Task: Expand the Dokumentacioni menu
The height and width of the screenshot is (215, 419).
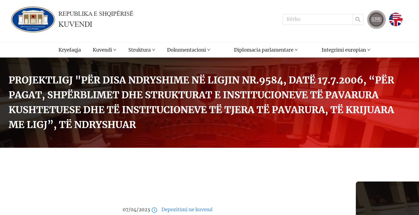Action: pos(188,50)
